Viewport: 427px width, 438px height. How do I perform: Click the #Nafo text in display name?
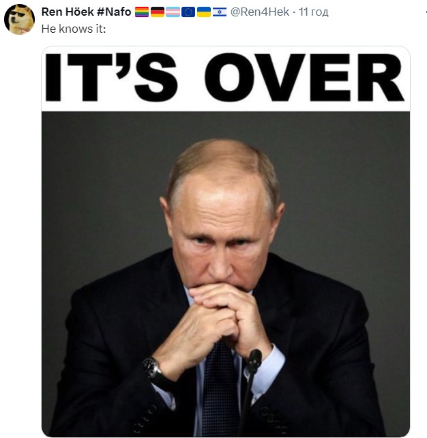tap(114, 12)
